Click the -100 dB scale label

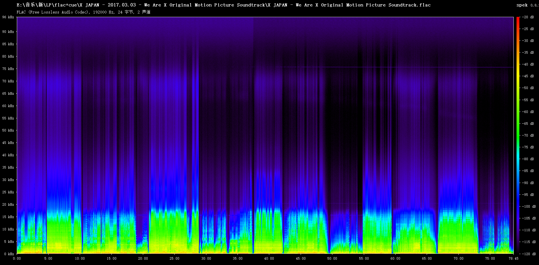[x=529, y=207]
